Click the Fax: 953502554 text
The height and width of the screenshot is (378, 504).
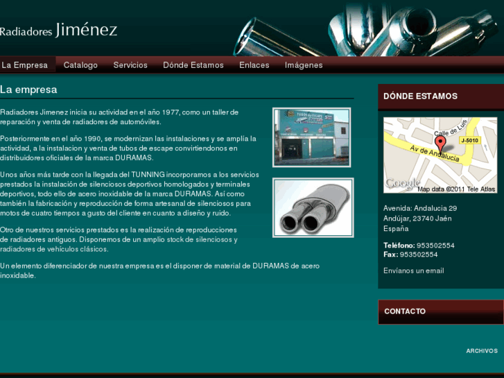click(x=410, y=255)
